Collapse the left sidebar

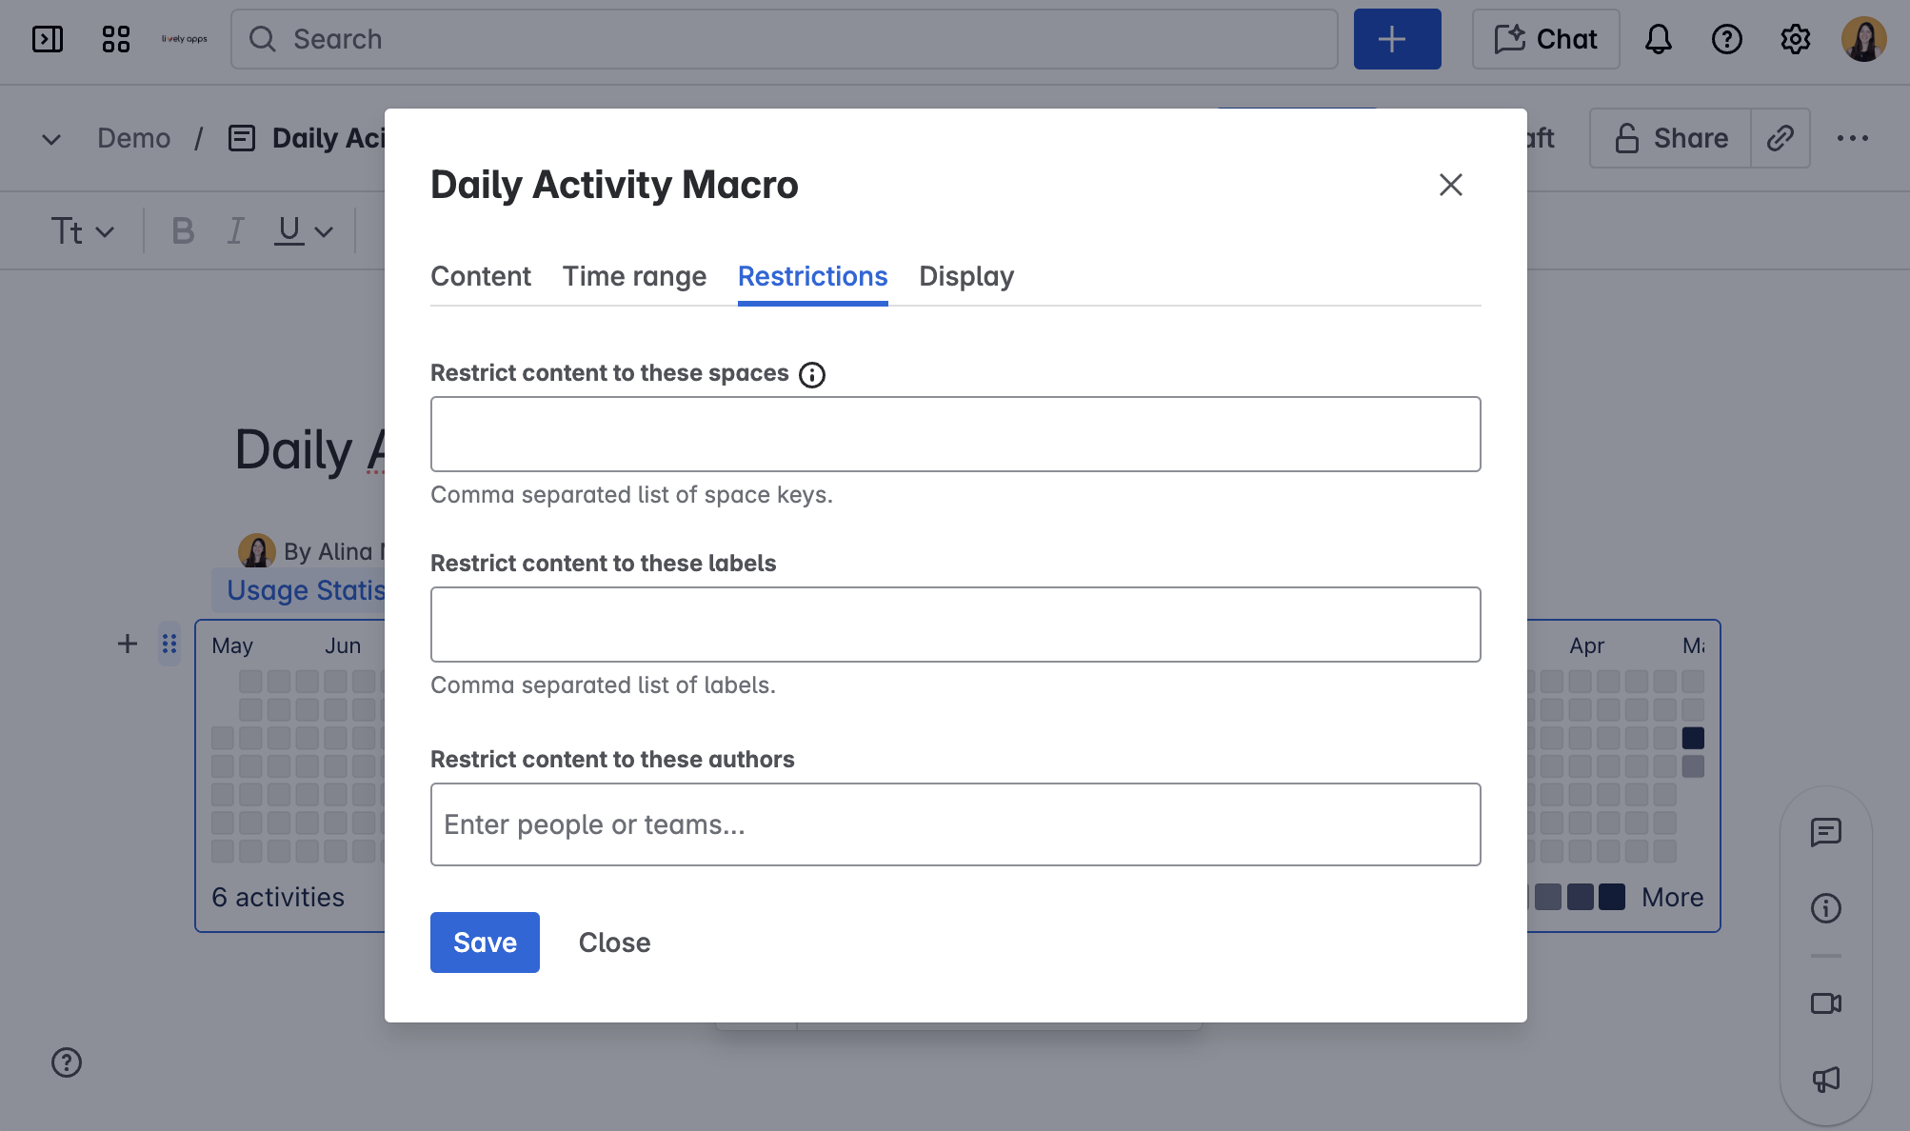(x=49, y=39)
